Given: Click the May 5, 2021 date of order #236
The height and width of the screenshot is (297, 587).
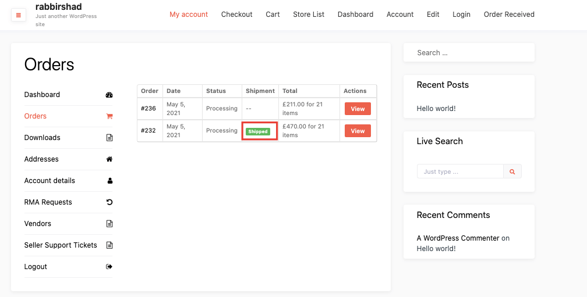Looking at the screenshot, I should tap(176, 109).
